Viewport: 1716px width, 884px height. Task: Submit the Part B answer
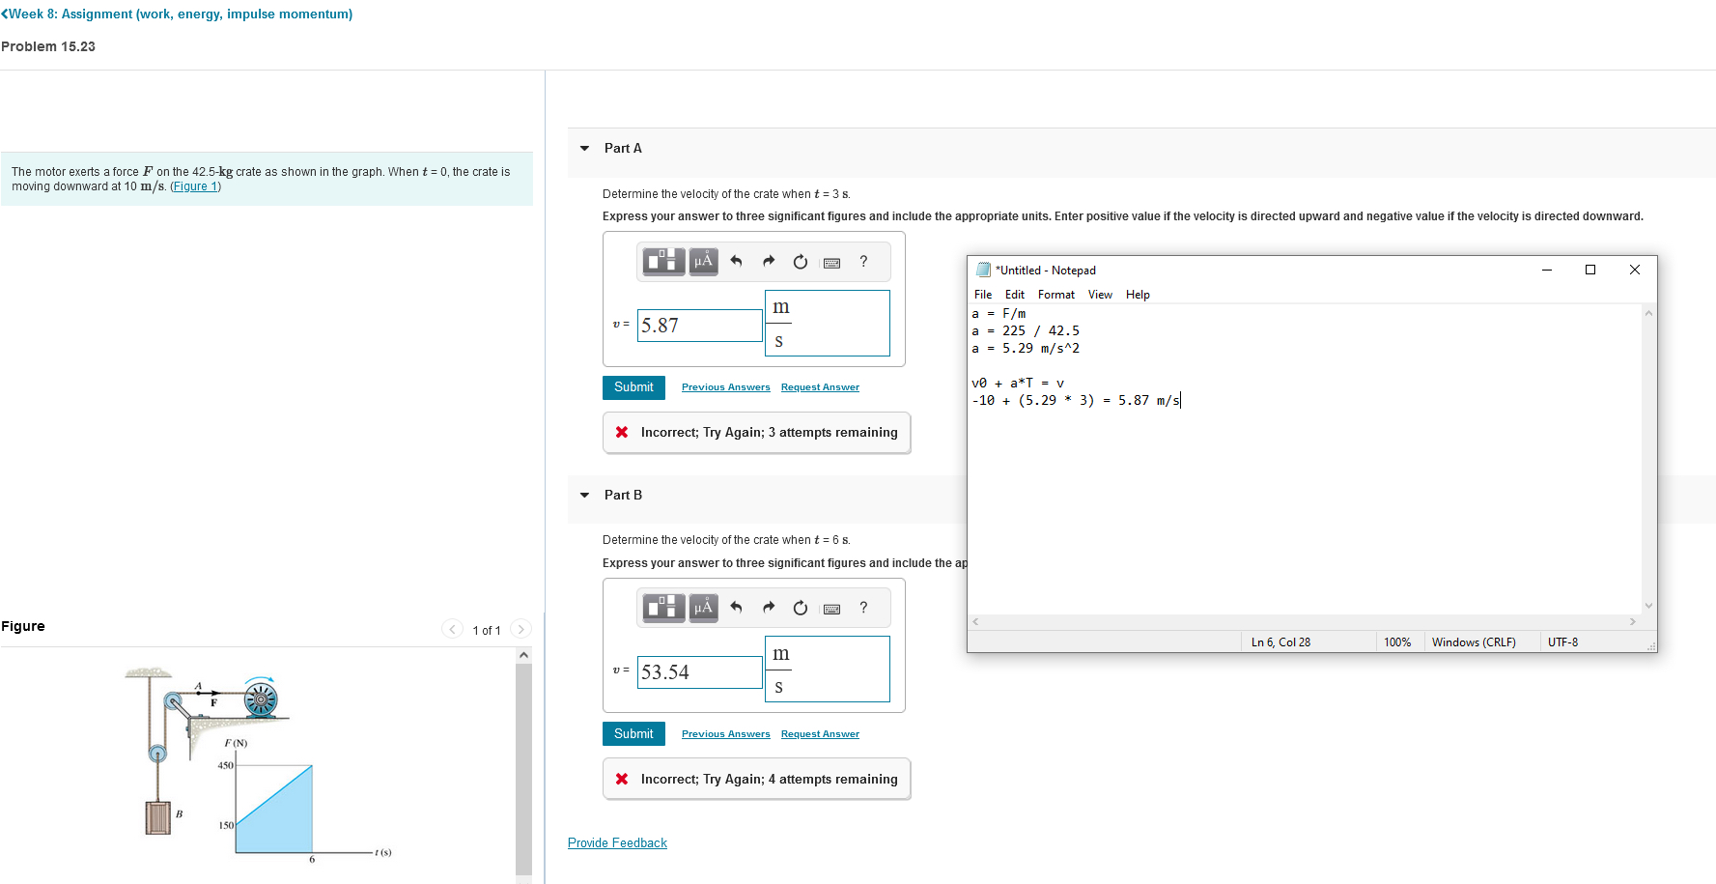pos(633,734)
